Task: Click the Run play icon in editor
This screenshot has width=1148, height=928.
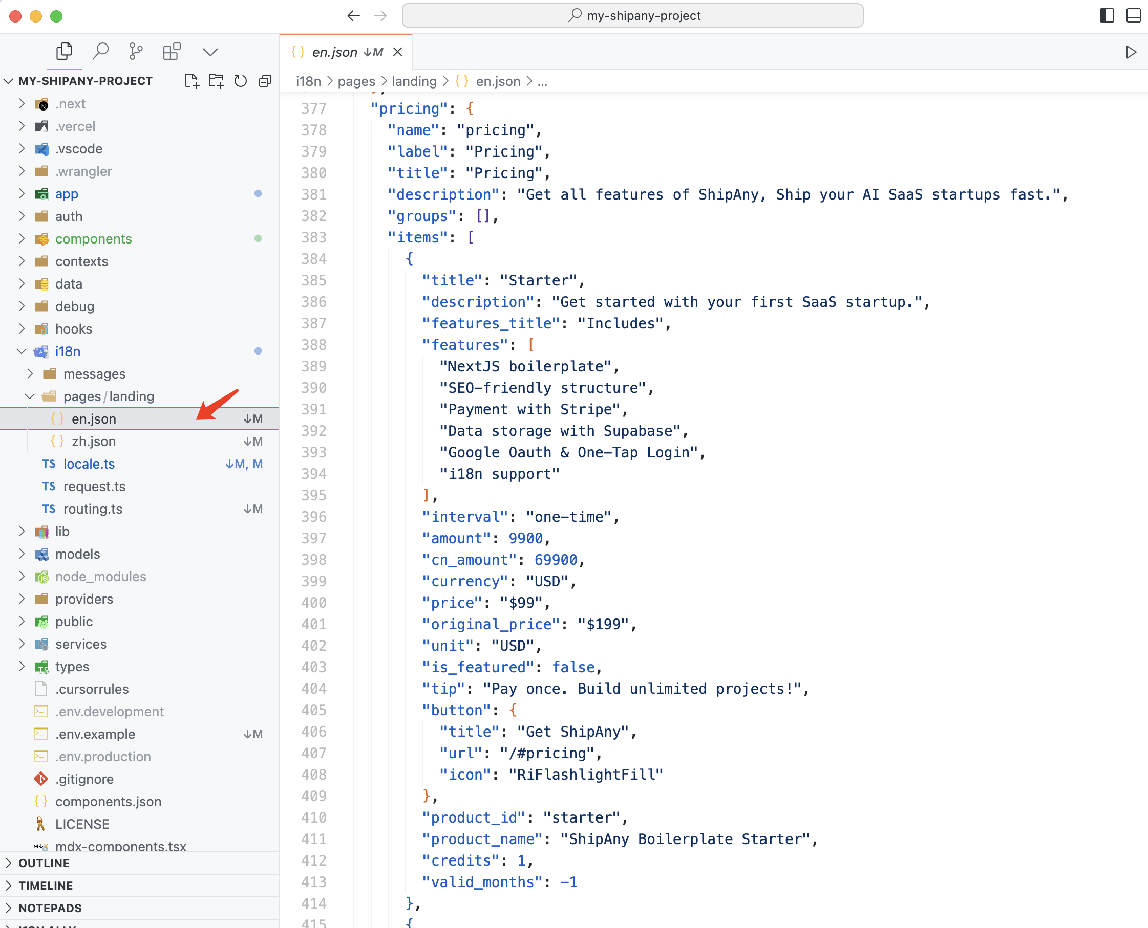Action: [1131, 52]
